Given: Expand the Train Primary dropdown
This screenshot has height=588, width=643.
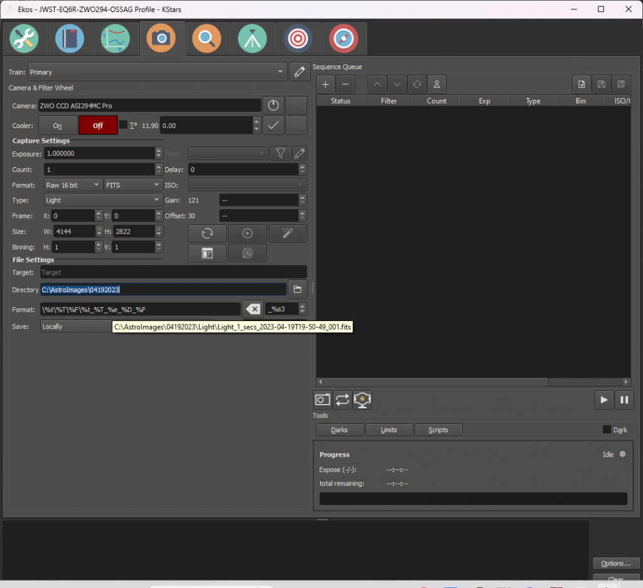Looking at the screenshot, I should (157, 72).
